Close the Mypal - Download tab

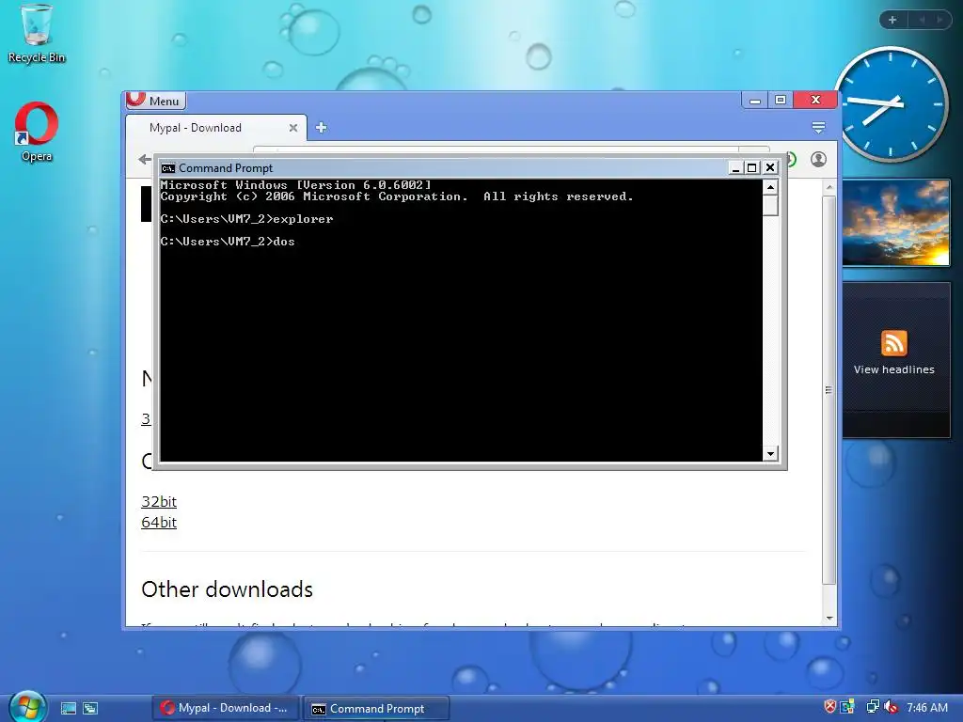[293, 128]
